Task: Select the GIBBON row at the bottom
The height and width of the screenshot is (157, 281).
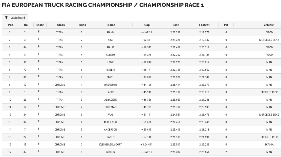Action: click(x=142, y=152)
